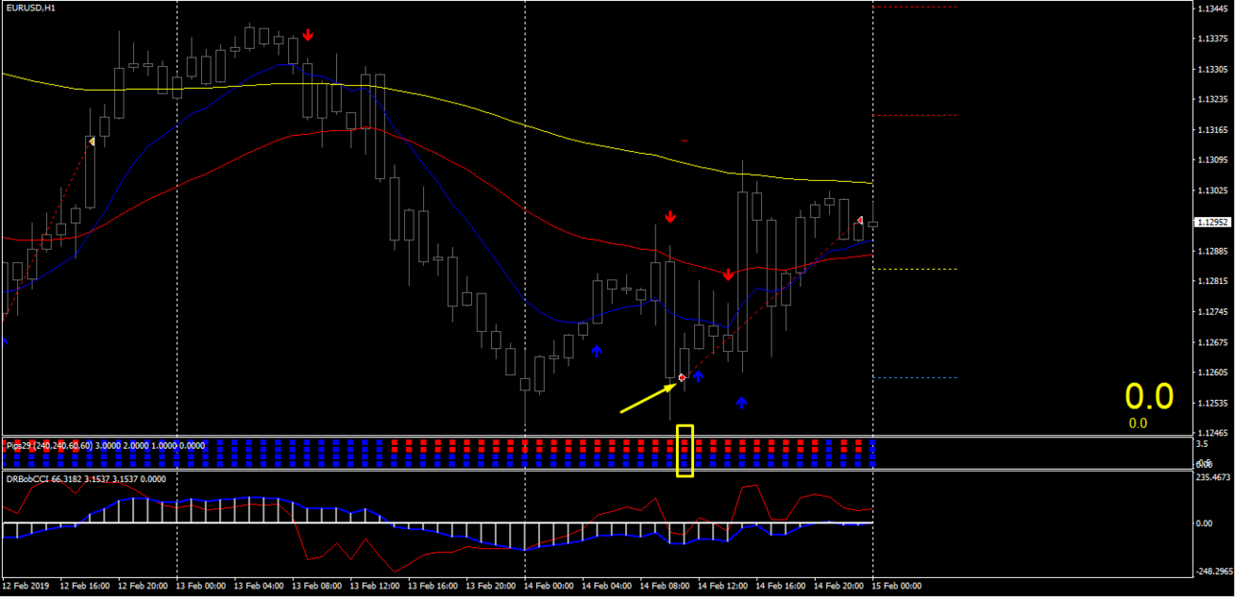Click the 235.4673 CCI scale value
Image resolution: width=1235 pixels, height=597 pixels.
[x=1212, y=477]
